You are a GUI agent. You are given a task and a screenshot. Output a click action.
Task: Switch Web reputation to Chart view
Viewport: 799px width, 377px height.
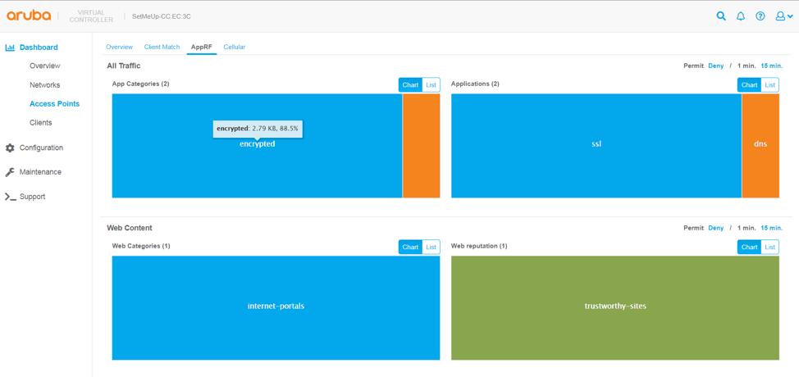coord(749,248)
